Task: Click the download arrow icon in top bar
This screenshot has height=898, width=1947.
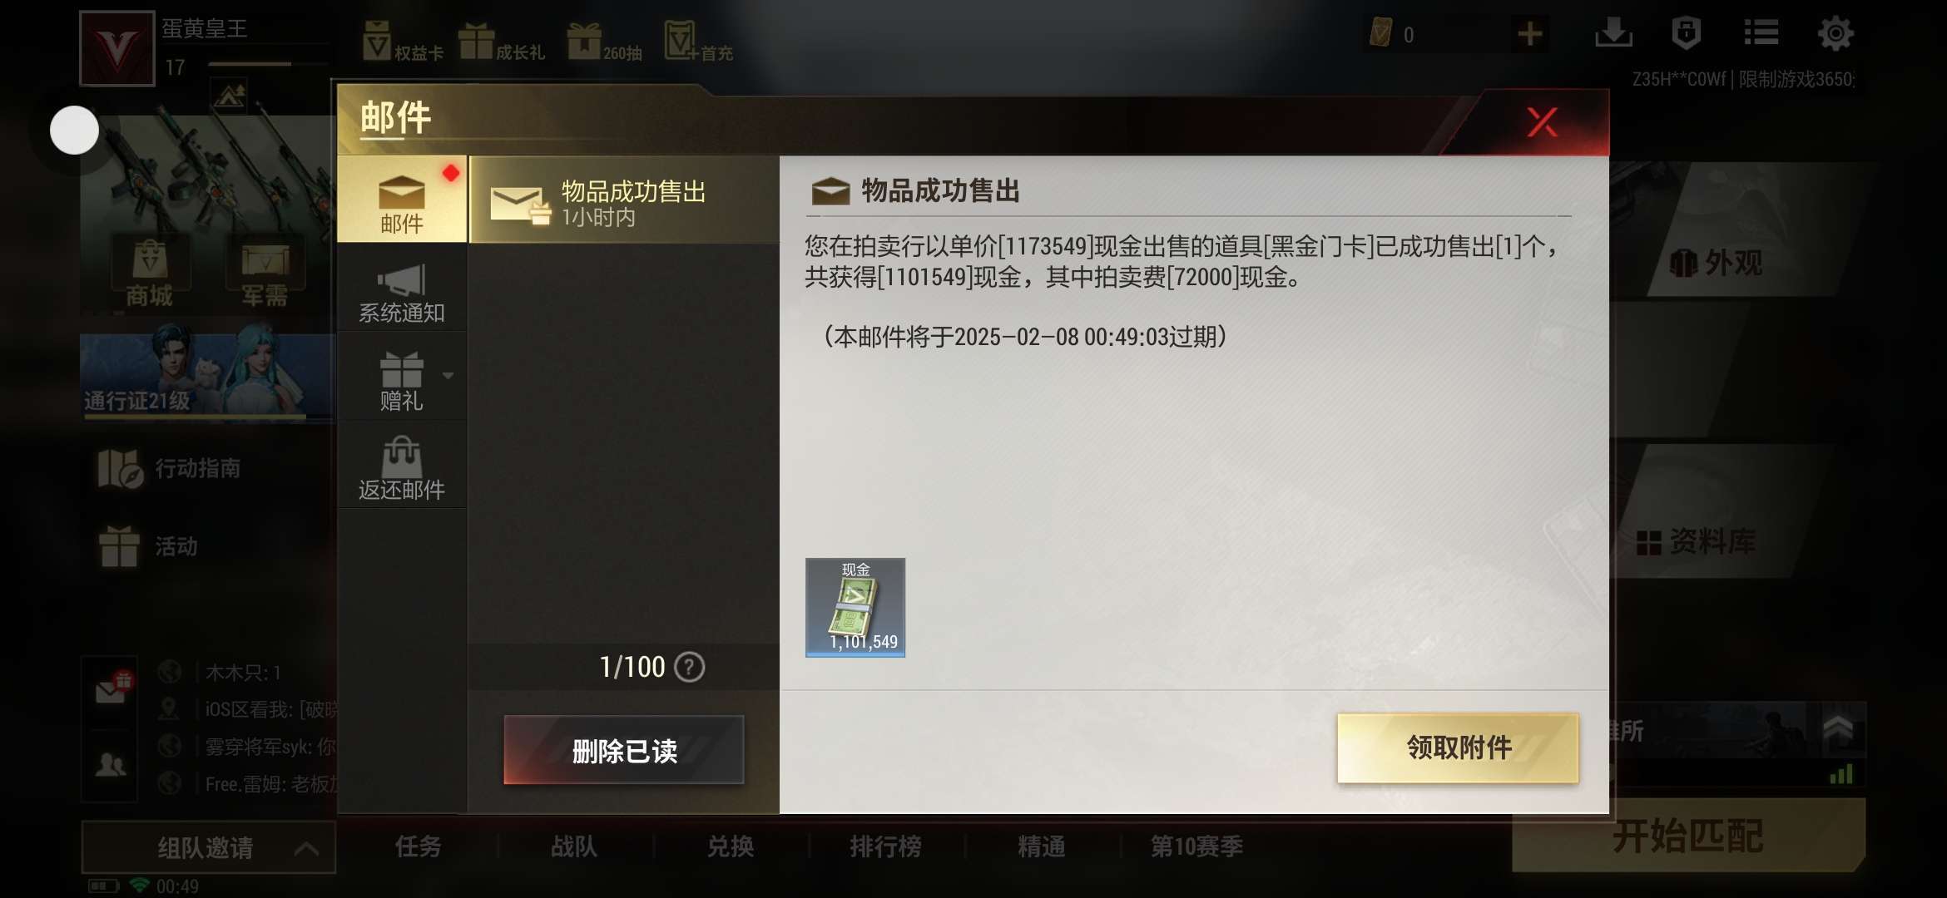Action: tap(1613, 33)
